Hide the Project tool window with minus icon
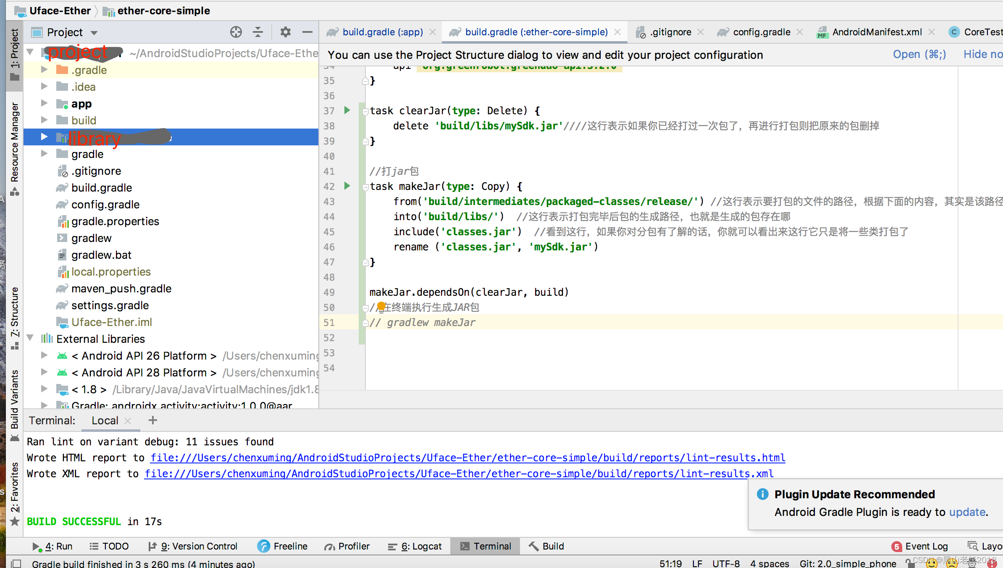Screen dimensions: 1003x568 click(307, 32)
